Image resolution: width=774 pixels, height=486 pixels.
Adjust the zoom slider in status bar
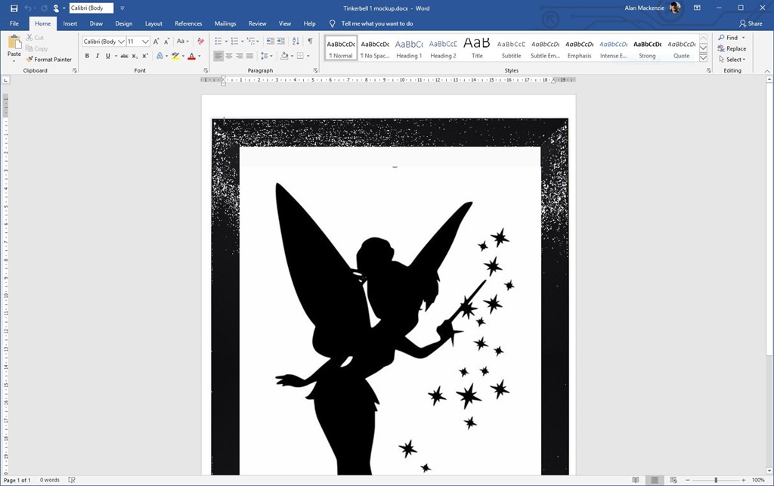coord(716,480)
